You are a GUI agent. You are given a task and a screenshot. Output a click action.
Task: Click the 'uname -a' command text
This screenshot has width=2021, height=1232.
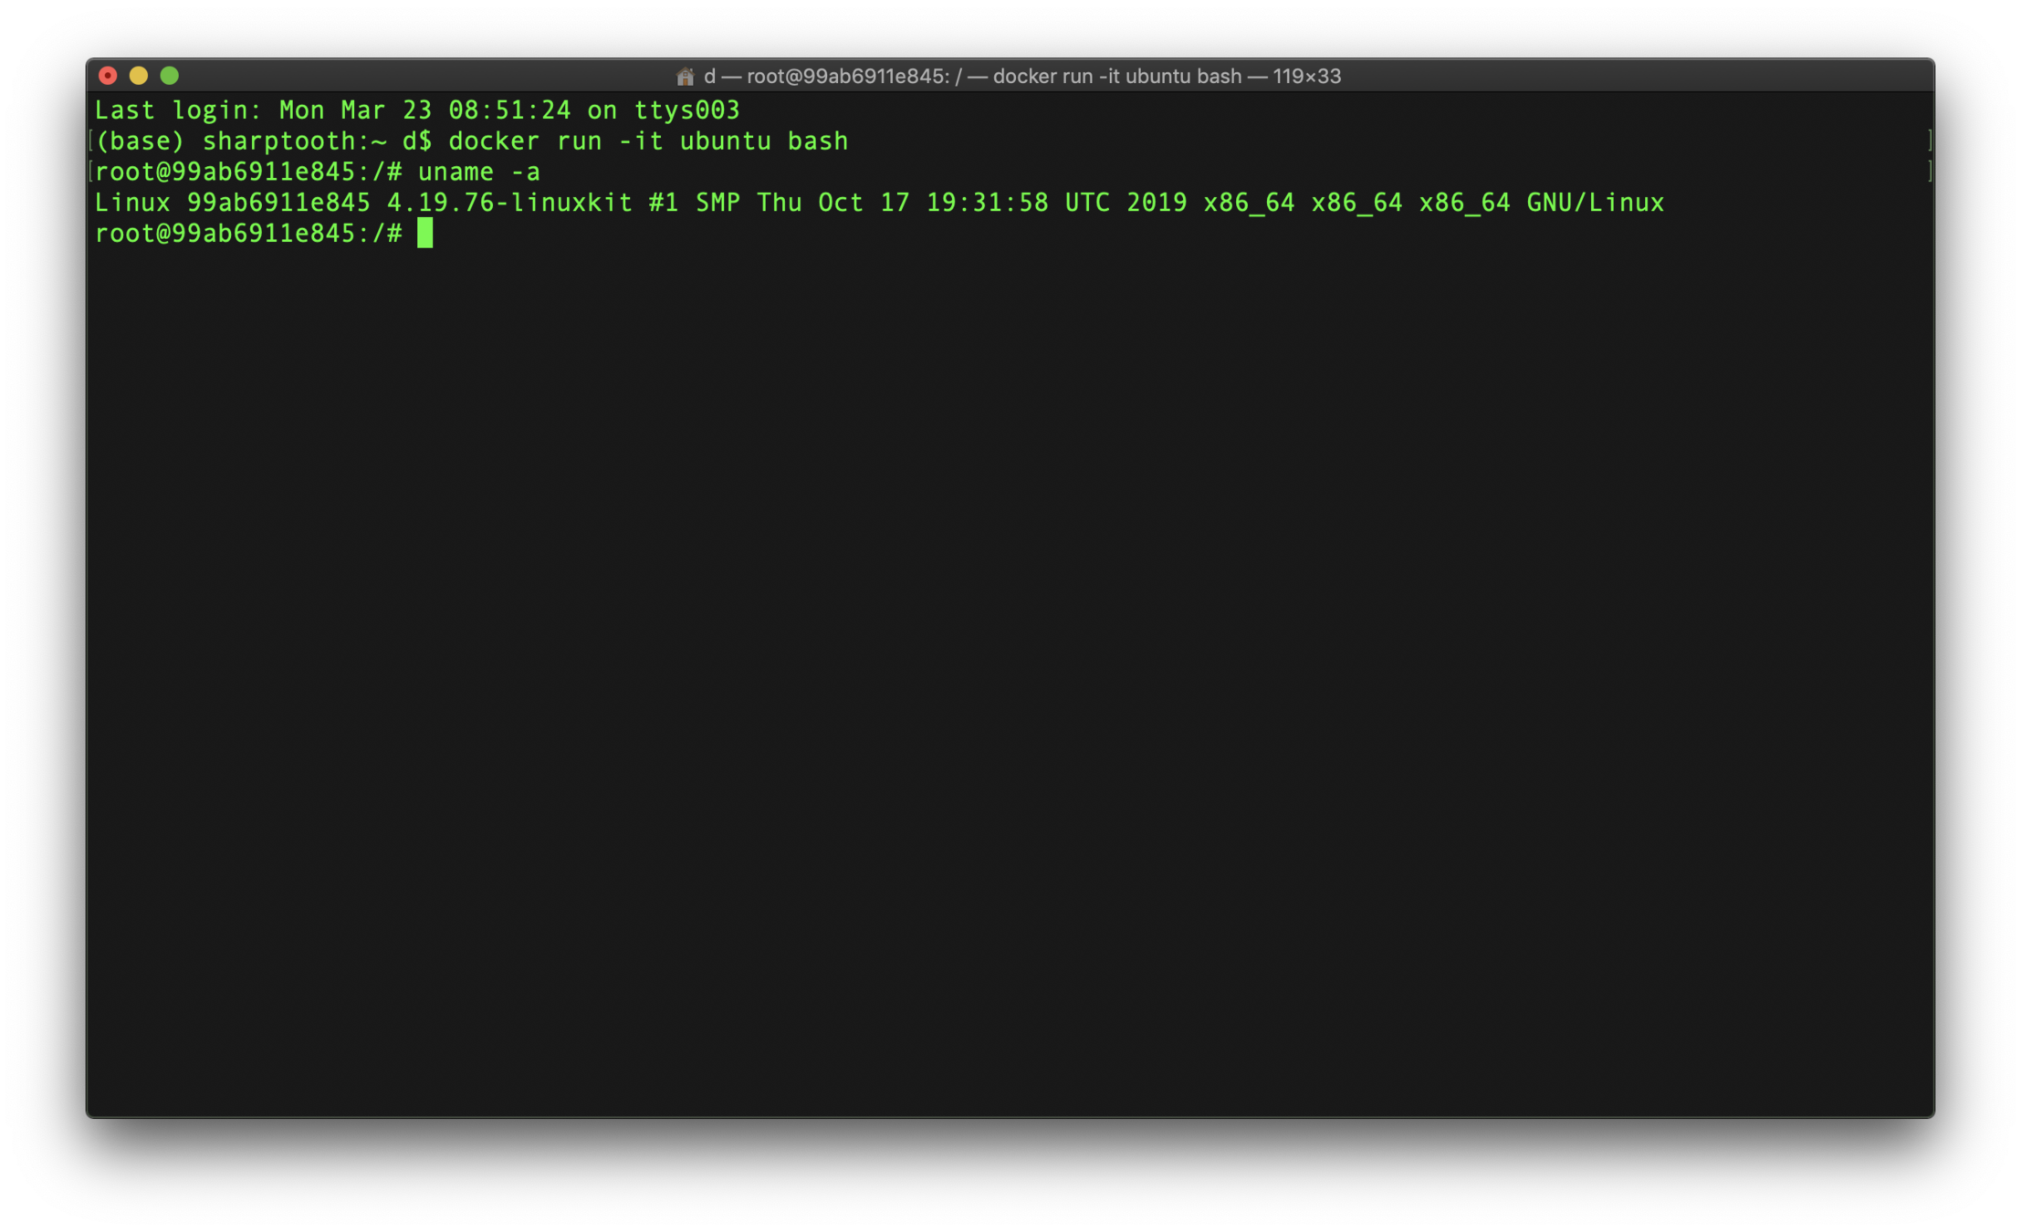point(478,172)
